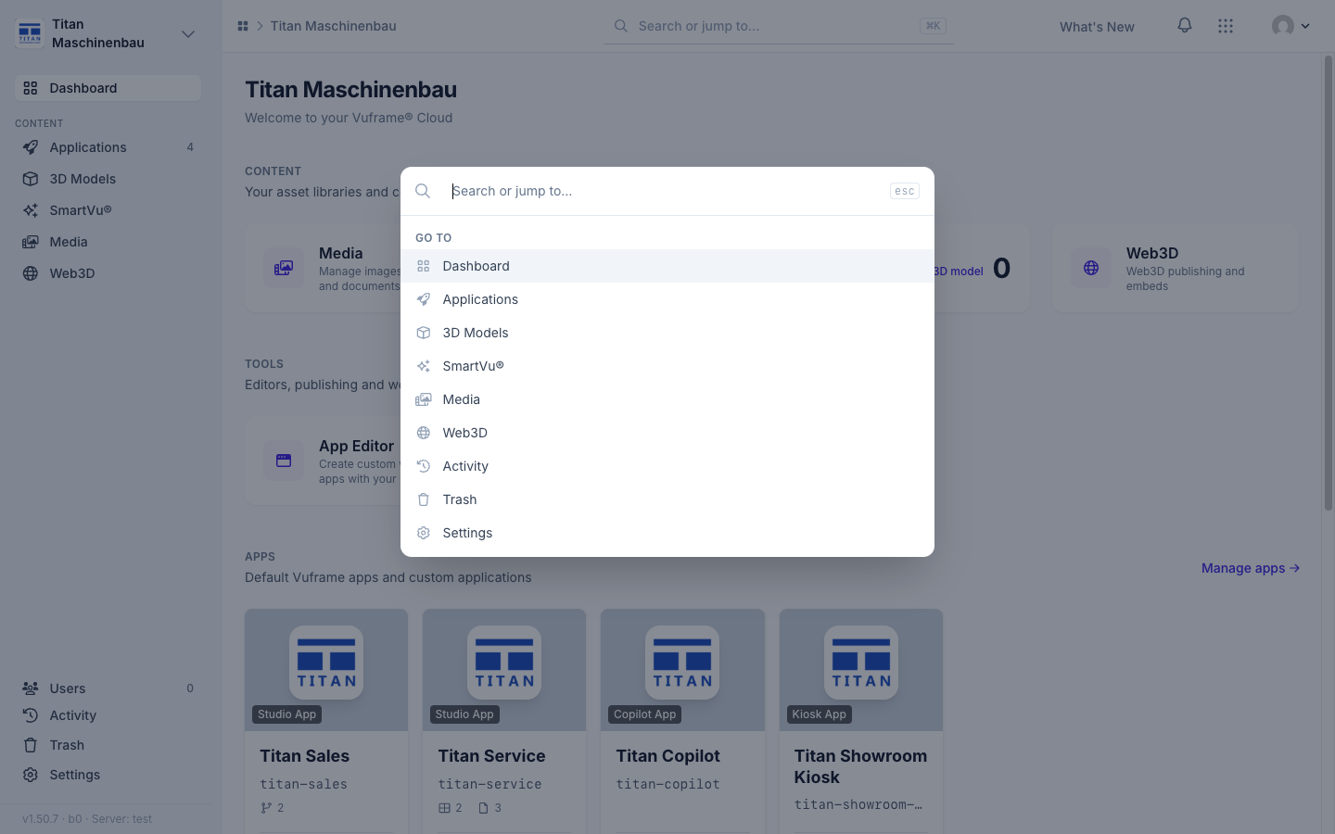1335x834 pixels.
Task: Open Trash in the left sidebar
Action: click(108, 745)
